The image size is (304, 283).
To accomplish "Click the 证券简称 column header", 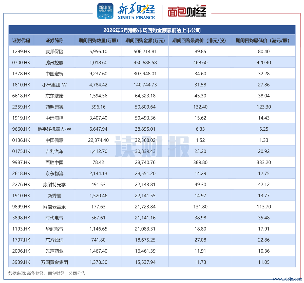I will pyautogui.click(x=54, y=41).
